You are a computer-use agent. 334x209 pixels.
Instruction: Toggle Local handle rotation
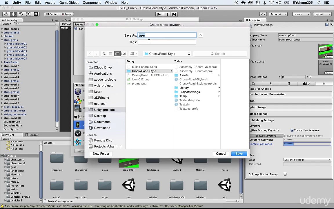point(66,14)
